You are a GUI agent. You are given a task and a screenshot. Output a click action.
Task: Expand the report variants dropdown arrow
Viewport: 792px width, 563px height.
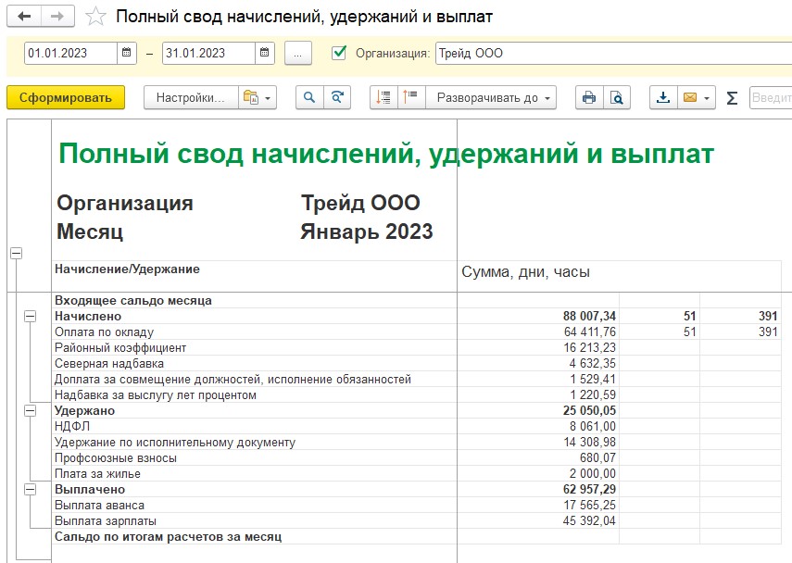pos(268,98)
